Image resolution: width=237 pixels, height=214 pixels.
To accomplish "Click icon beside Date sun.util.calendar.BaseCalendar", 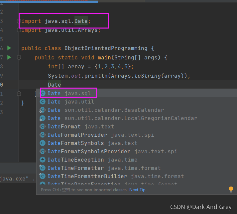I will (x=43, y=110).
